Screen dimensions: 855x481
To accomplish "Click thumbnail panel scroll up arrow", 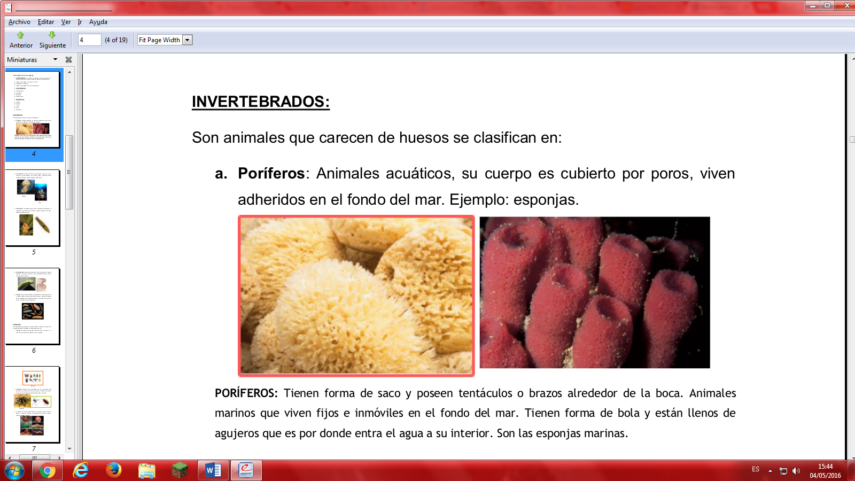I will [69, 72].
